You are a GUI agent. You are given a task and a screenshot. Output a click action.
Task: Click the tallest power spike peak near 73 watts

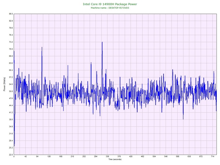pyautogui.click(x=102, y=42)
